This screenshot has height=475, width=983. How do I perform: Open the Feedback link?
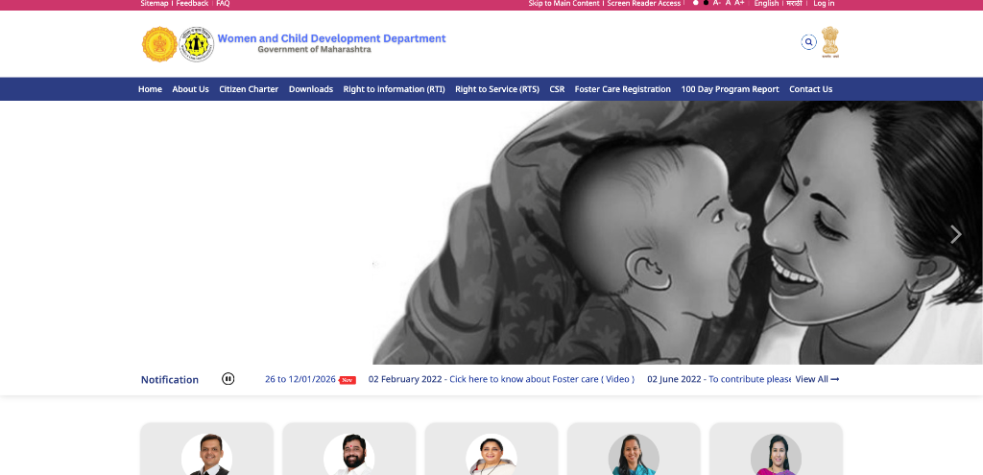click(192, 3)
